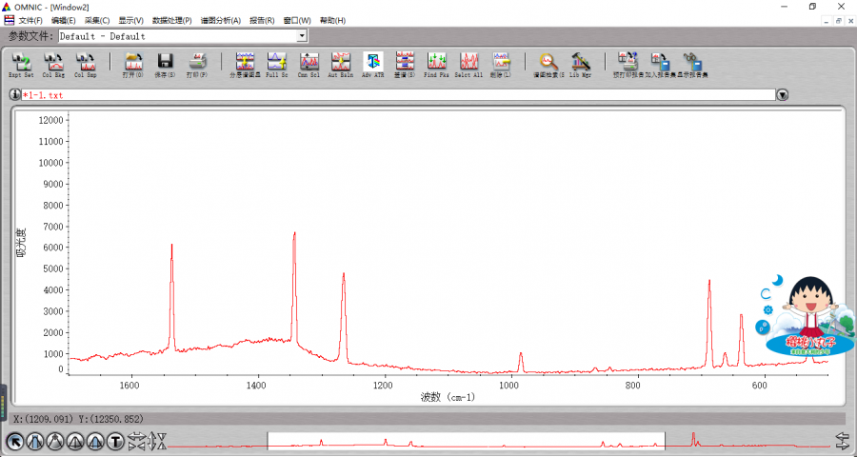Select the arrow selection tool
Screen dimensions: 857x457
pos(15,441)
